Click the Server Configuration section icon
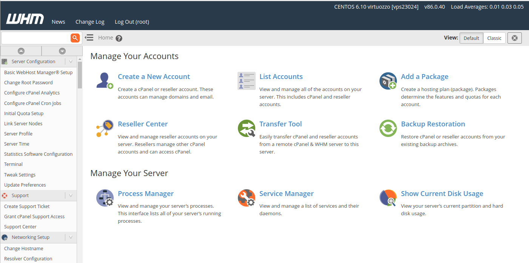 [5, 62]
